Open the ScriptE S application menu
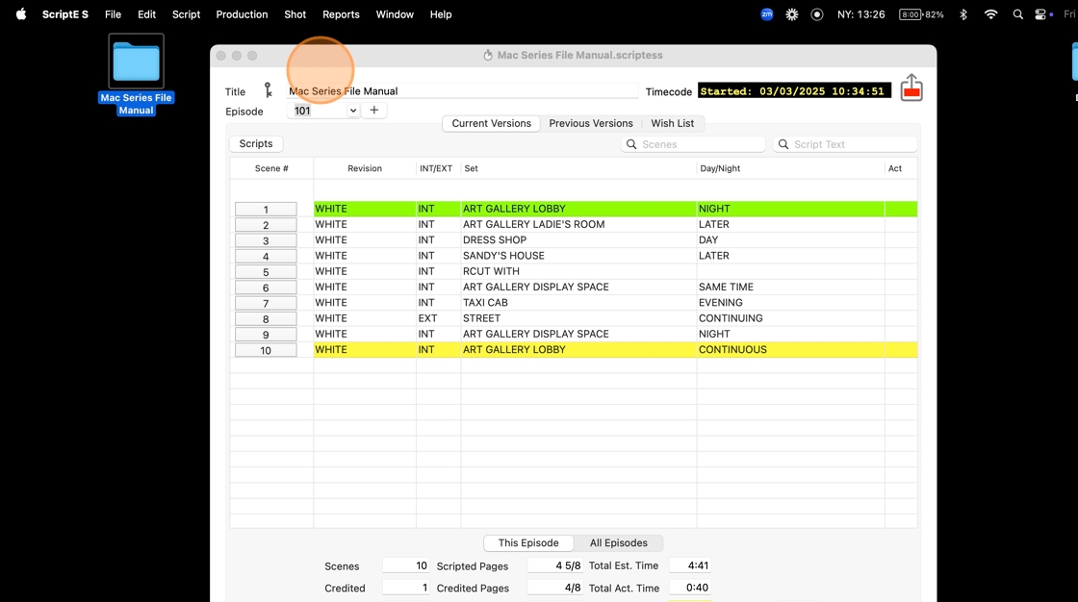This screenshot has width=1078, height=602. [x=65, y=14]
